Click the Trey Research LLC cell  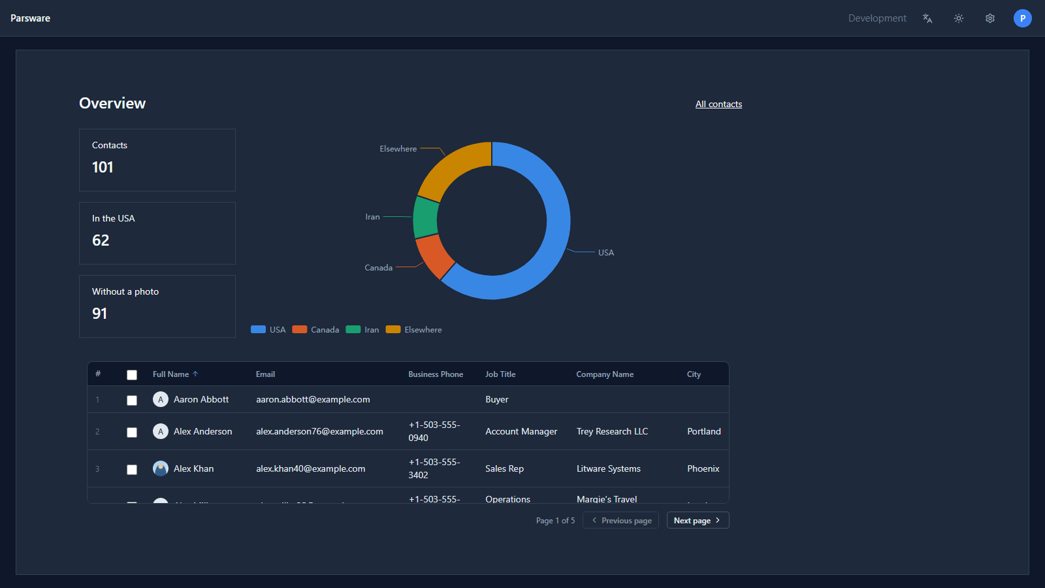(612, 431)
